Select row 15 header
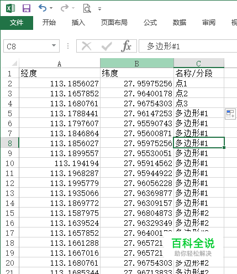237x274 pixels. (10, 213)
